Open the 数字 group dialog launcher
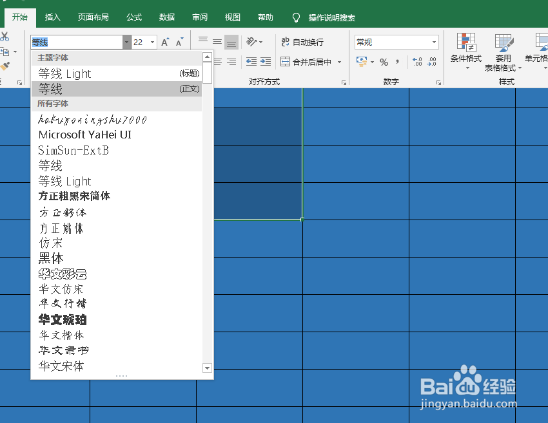This screenshot has width=548, height=423. (x=438, y=81)
